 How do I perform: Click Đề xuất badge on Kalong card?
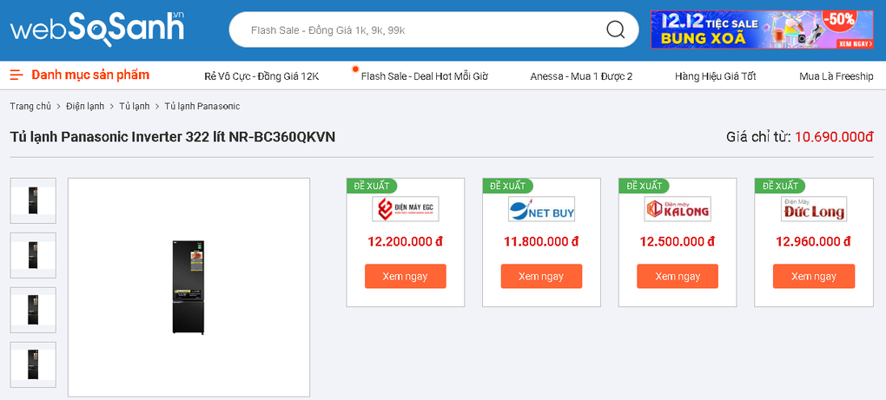645,186
